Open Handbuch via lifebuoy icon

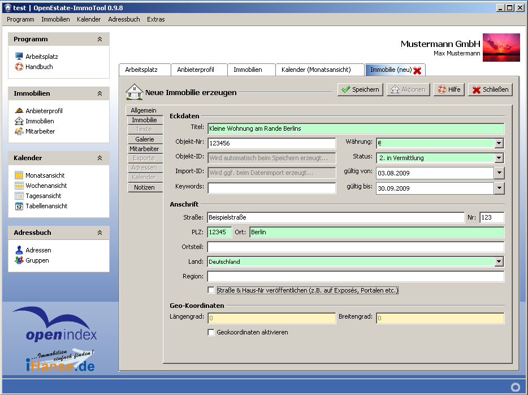coord(19,67)
